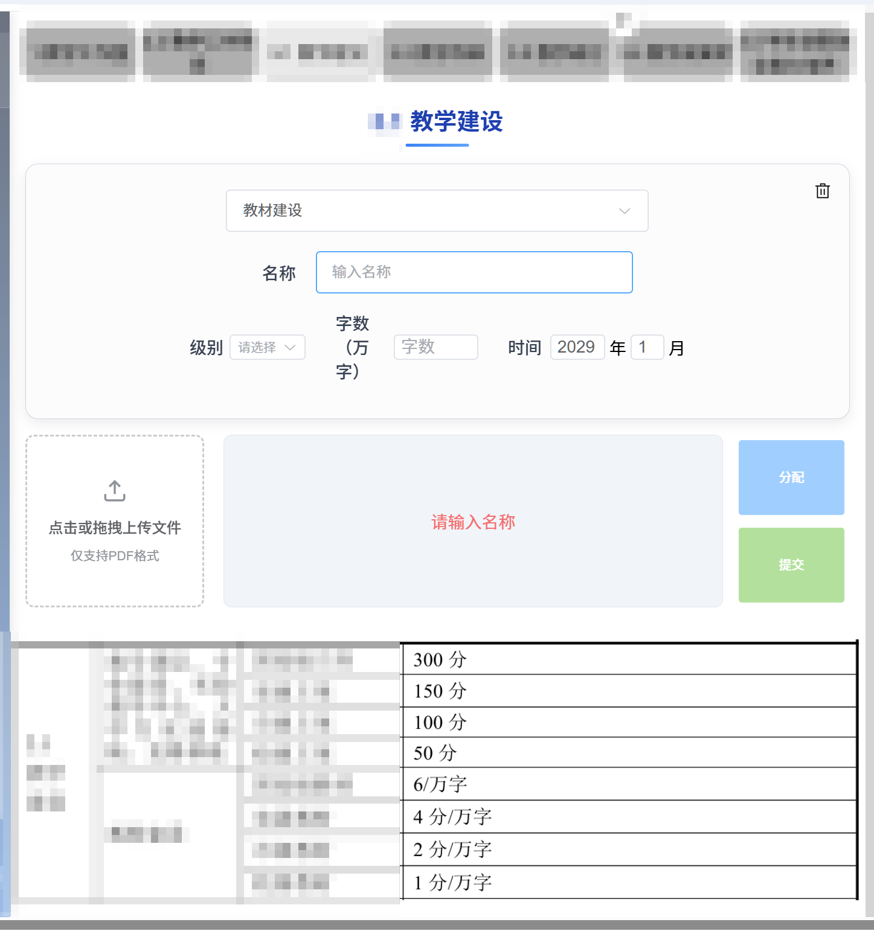Select the 300 分 table cell
Screen dimensions: 874x931
point(628,659)
